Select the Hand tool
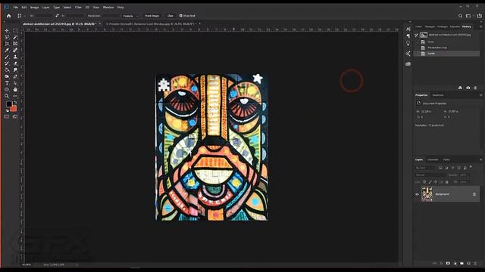485x272 pixels. coord(15,89)
